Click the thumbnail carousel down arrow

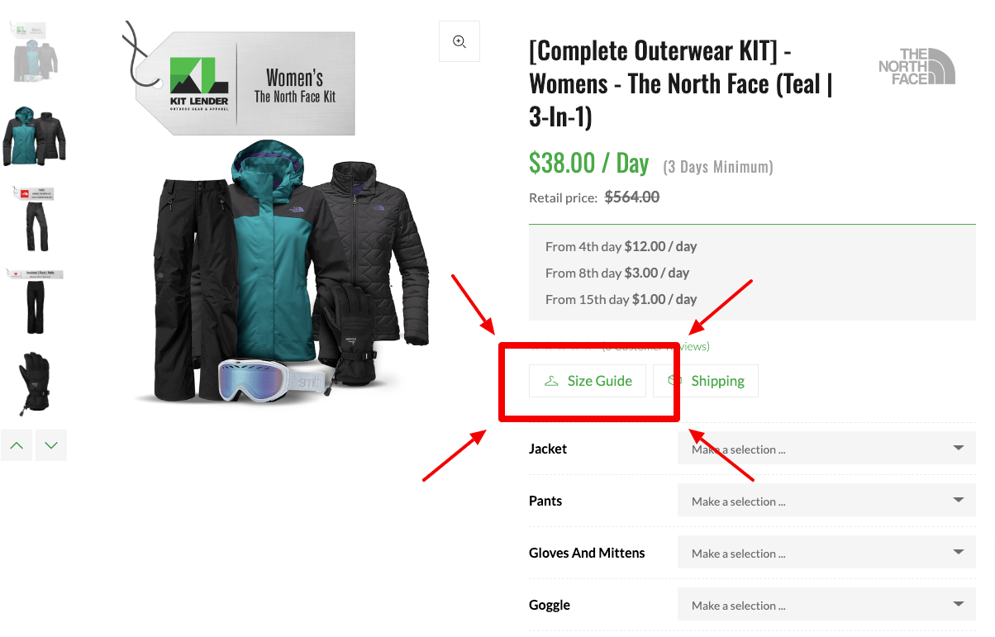click(51, 445)
